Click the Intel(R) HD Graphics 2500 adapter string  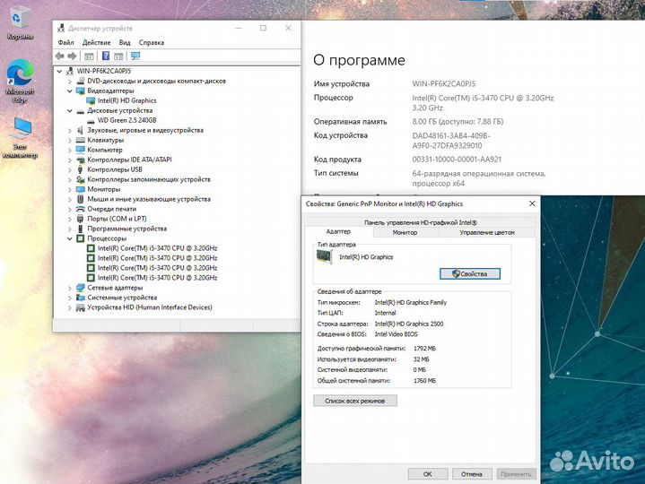pyautogui.click(x=409, y=324)
